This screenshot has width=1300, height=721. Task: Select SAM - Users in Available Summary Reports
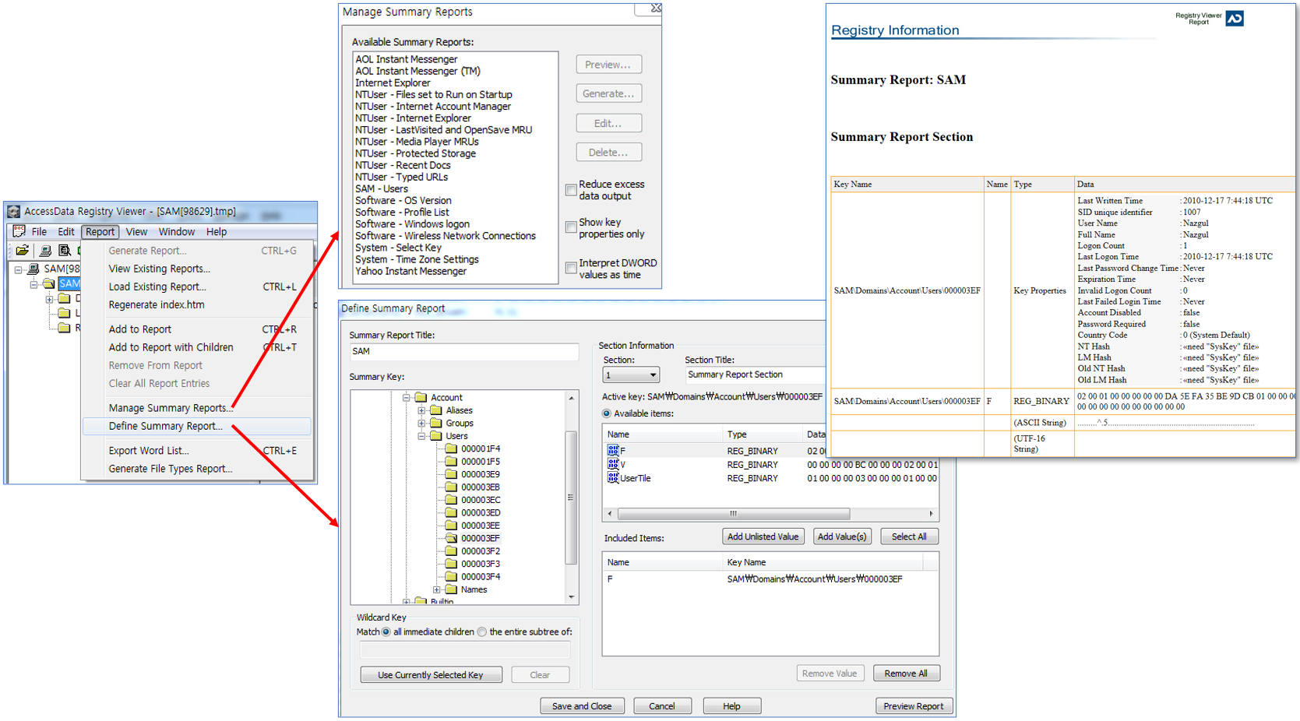pyautogui.click(x=382, y=189)
